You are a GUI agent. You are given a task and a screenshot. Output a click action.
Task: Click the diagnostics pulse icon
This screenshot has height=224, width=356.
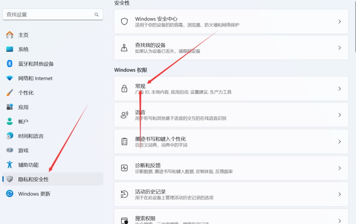coord(124,168)
